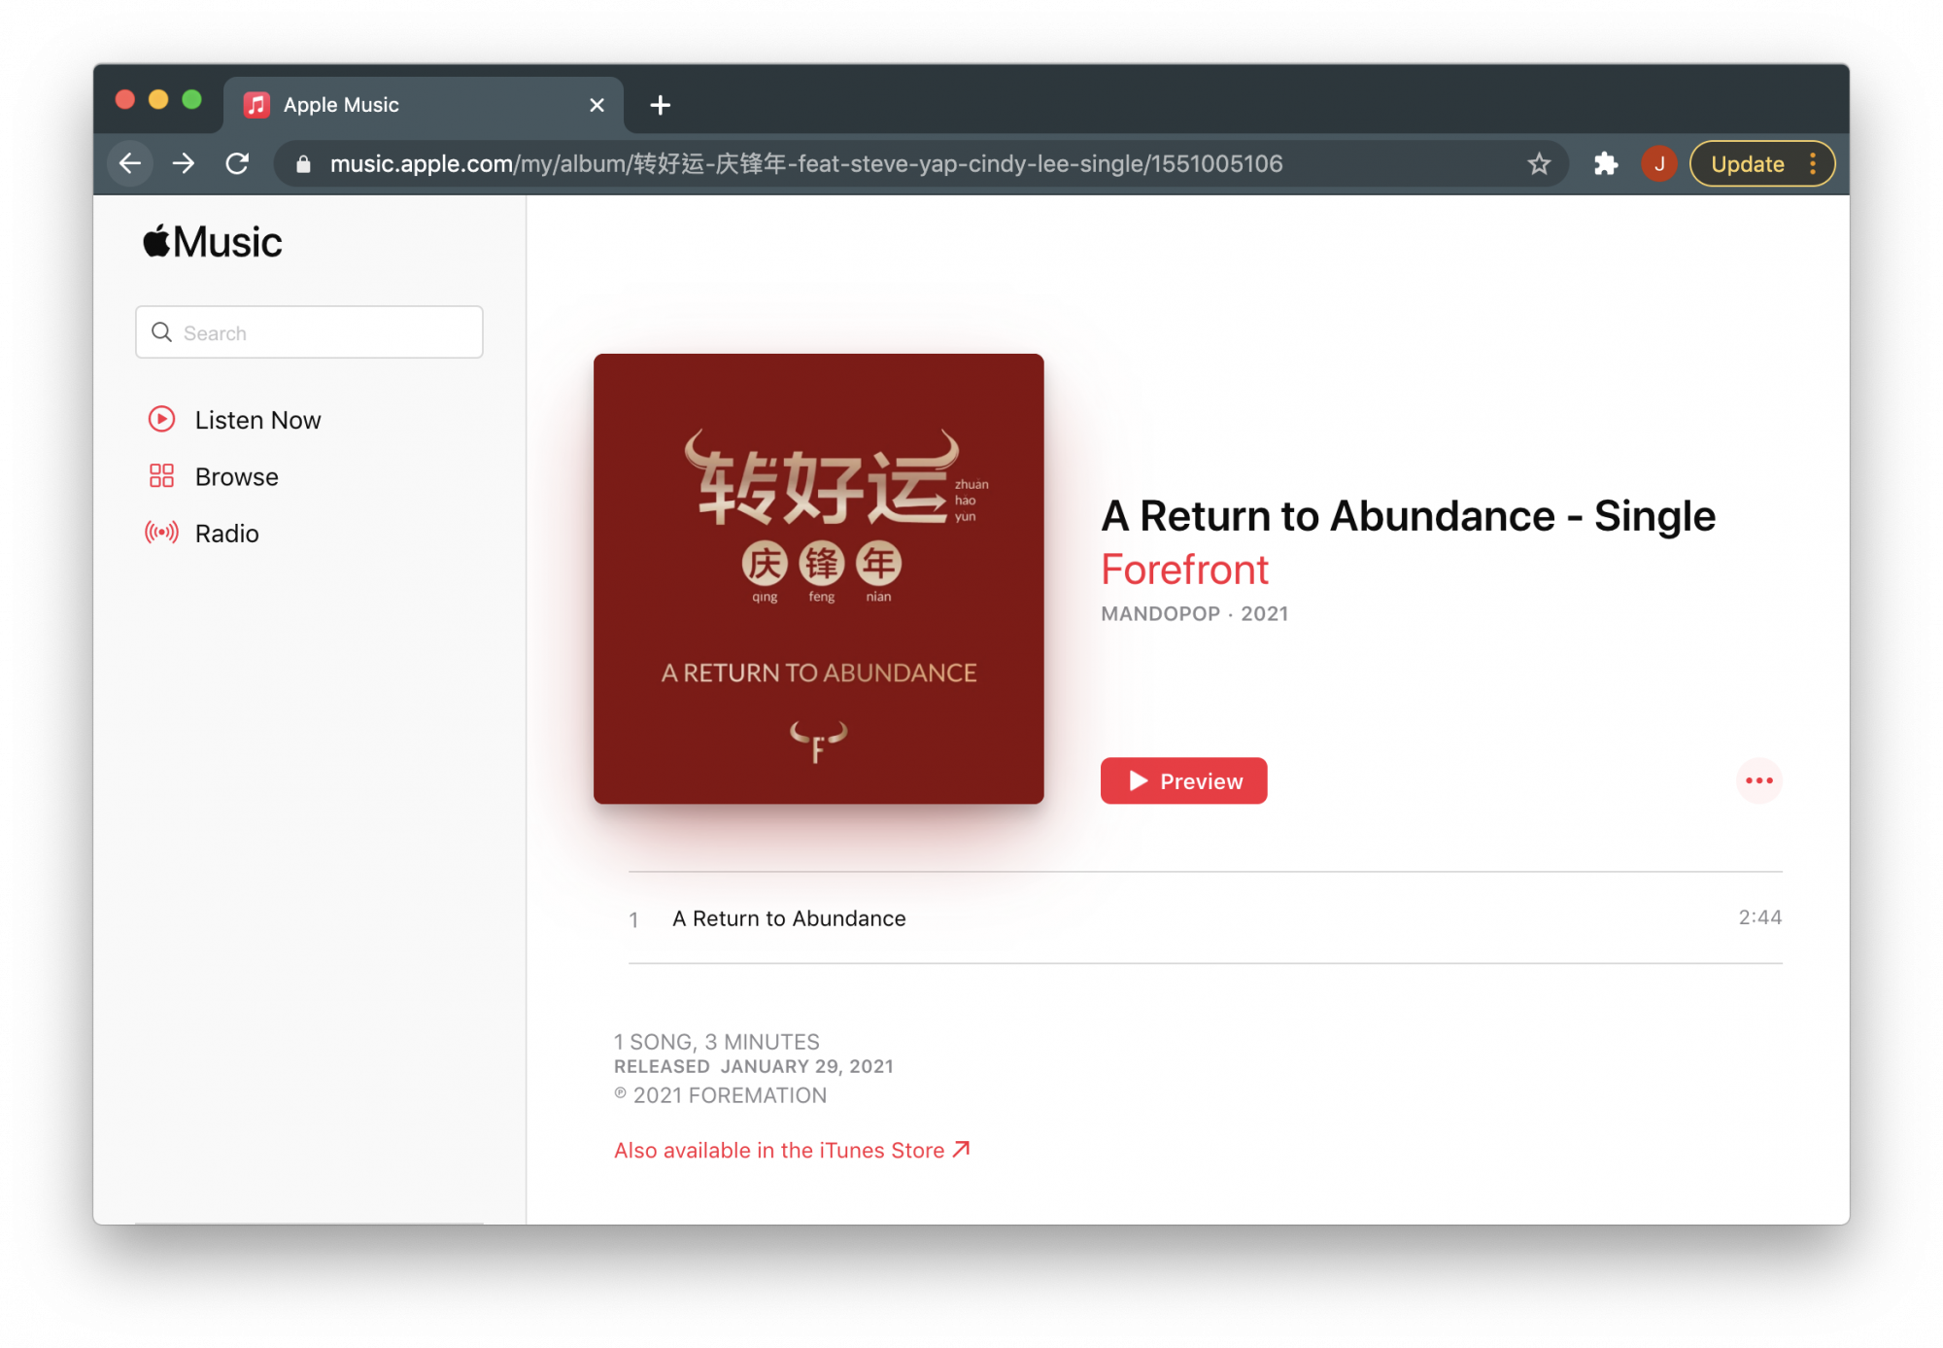Click the A Return to Abundance album artwork

click(x=818, y=578)
